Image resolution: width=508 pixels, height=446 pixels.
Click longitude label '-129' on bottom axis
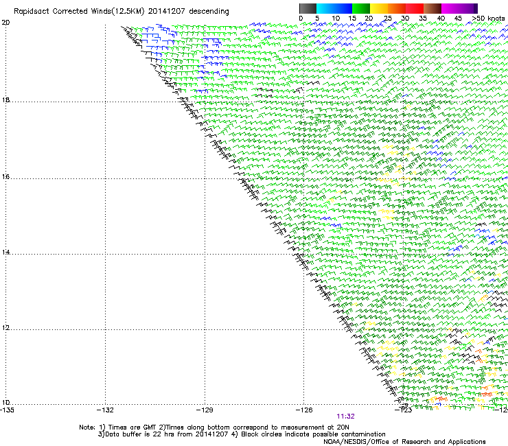(205, 410)
